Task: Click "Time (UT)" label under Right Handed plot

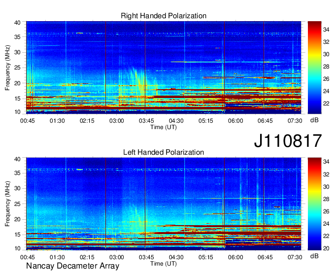Action: [164, 127]
